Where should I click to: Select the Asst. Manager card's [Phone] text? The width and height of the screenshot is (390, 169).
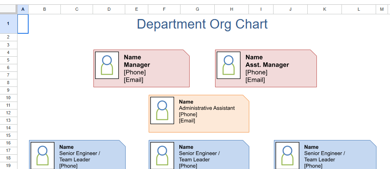pyautogui.click(x=256, y=72)
